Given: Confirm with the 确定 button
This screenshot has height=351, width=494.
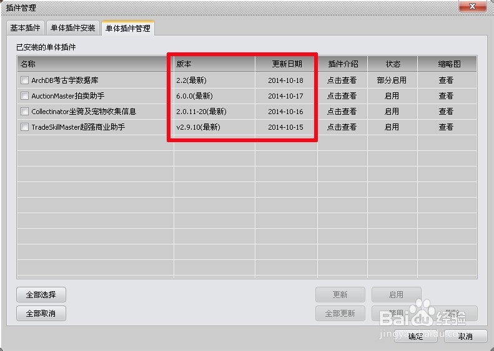Looking at the screenshot, I should (x=415, y=336).
